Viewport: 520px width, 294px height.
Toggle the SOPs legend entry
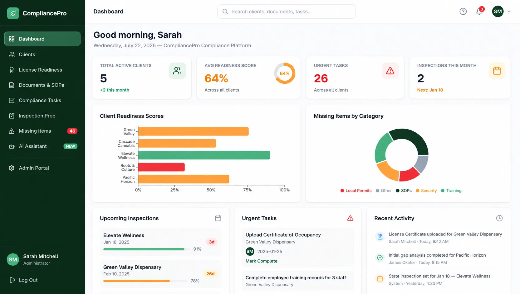point(404,191)
